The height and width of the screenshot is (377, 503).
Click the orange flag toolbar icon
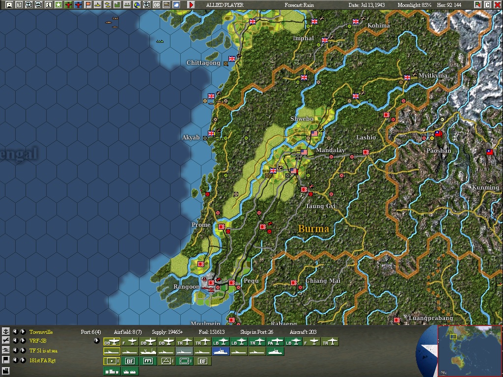[x=88, y=5]
